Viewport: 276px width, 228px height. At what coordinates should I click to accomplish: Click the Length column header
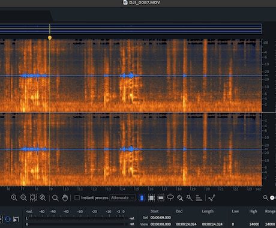click(x=208, y=211)
